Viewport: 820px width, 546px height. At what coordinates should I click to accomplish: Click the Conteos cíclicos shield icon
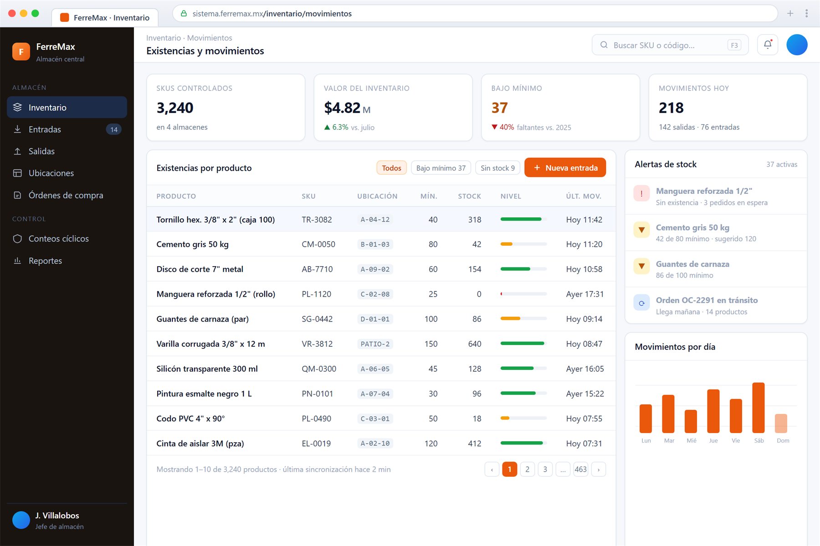point(17,238)
